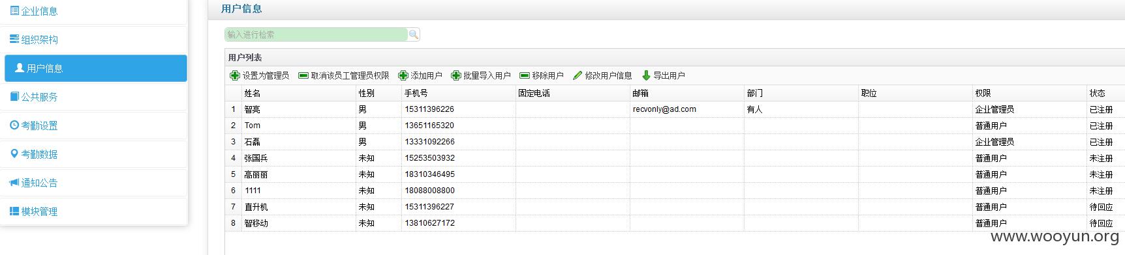Viewport: 1125px width, 255px height.
Task: Select user row 石磊
Action: [675, 142]
